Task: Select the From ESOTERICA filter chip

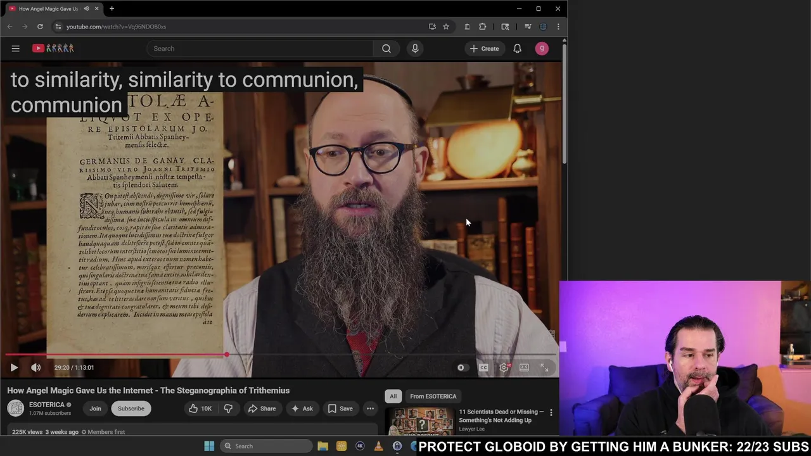Action: pos(433,396)
